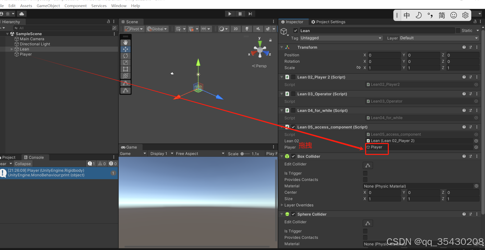
Task: Toggle 2D view mode in the Scene view
Action: pos(235,29)
